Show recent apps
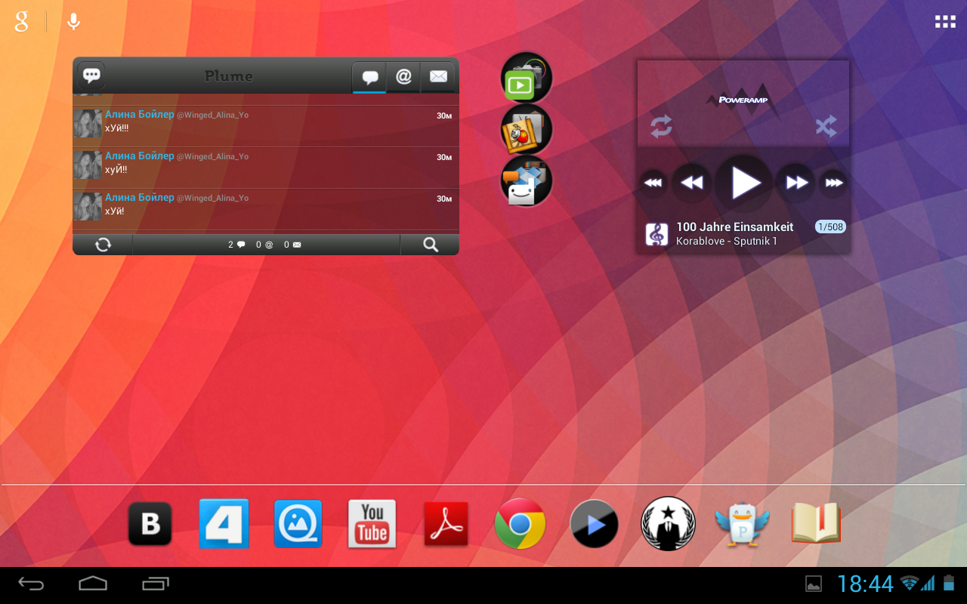The height and width of the screenshot is (604, 967). click(x=156, y=584)
